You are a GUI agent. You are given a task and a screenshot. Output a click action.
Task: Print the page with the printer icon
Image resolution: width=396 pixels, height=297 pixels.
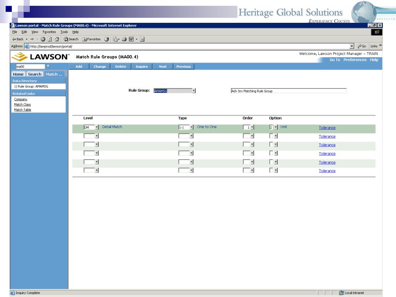click(x=124, y=39)
